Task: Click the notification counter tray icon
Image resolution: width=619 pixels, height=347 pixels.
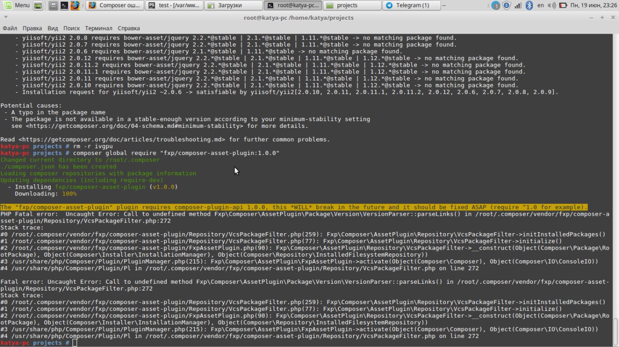Action: coord(496,6)
